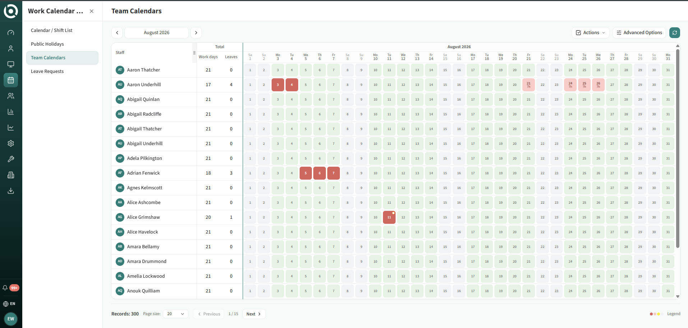Screen dimensions: 688x328
Task: Select Team Calendars menu item
Action: (x=62, y=58)
